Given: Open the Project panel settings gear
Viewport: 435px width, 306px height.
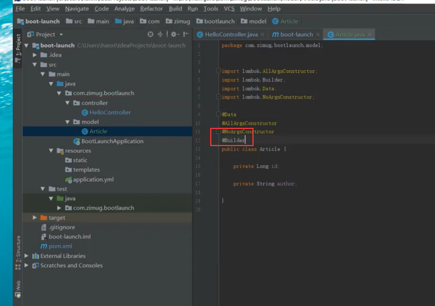Looking at the screenshot, I should click(x=174, y=34).
